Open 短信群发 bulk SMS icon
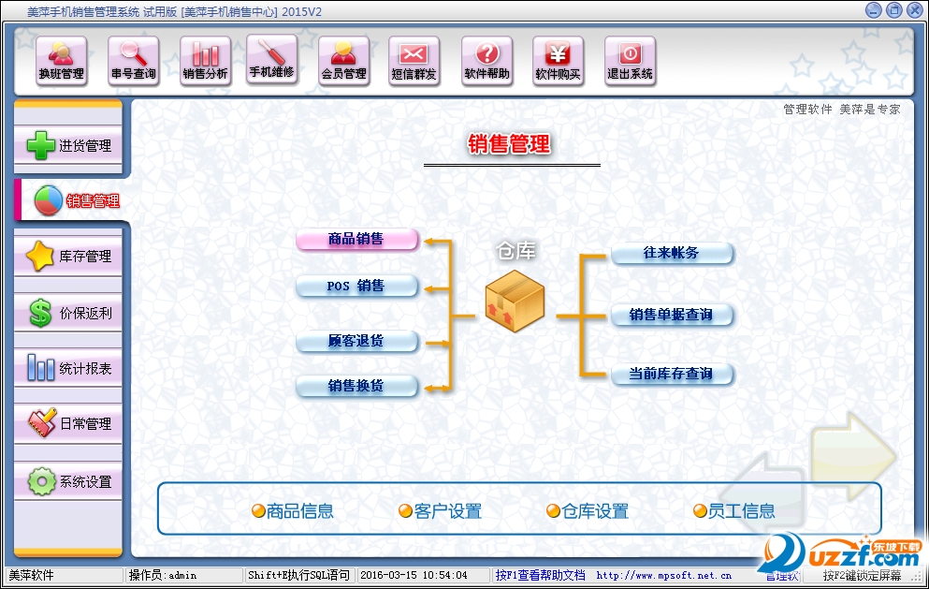The height and width of the screenshot is (589, 929). point(414,61)
